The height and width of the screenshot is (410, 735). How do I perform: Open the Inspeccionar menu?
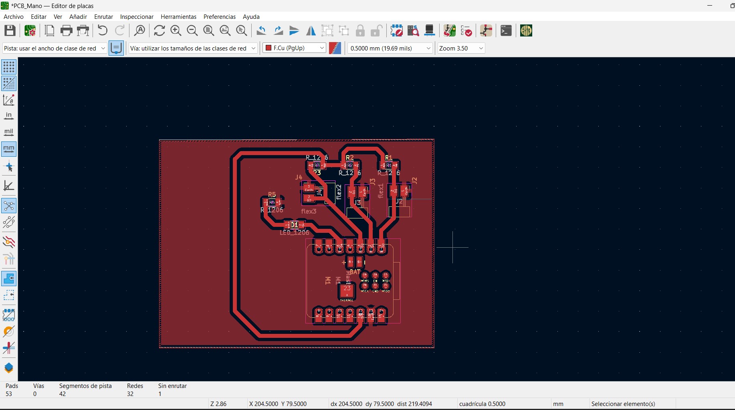click(137, 16)
